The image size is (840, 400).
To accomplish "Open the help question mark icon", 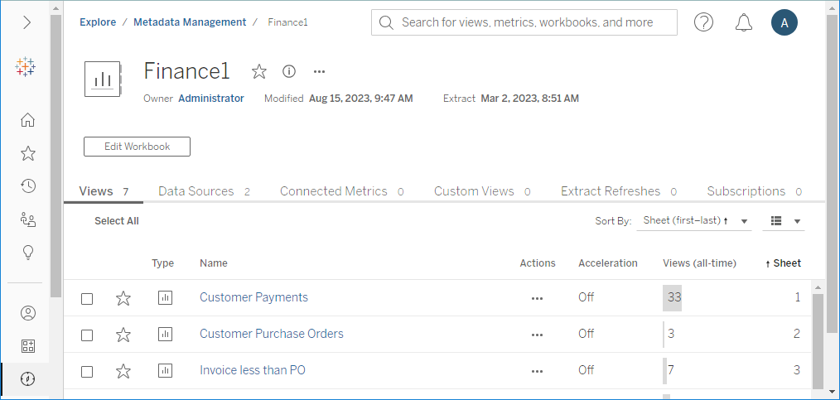I will pyautogui.click(x=703, y=22).
